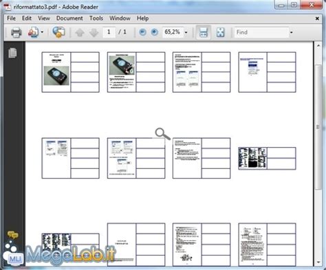Image resolution: width=326 pixels, height=270 pixels.
Task: Click the Adobe Reader PDF icon in the title bar
Action: point(8,7)
